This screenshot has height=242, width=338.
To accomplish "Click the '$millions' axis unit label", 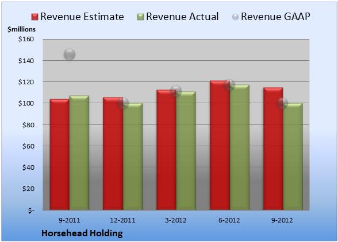I will [x=22, y=29].
